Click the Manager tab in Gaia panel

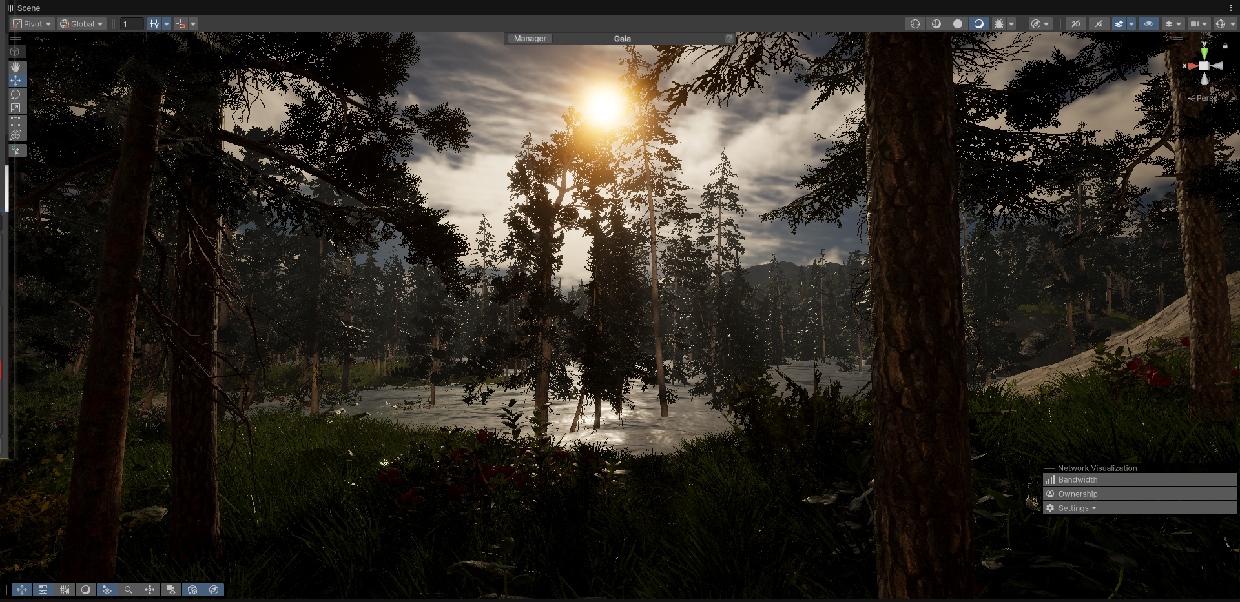point(530,39)
